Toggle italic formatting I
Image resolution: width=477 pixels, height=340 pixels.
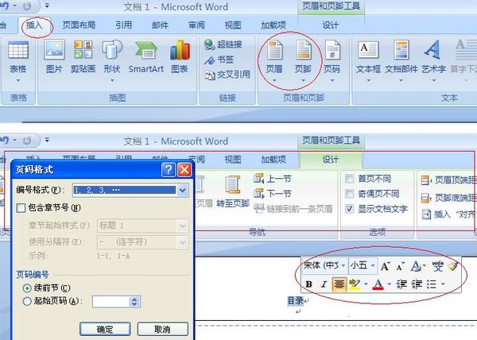pyautogui.click(x=324, y=284)
